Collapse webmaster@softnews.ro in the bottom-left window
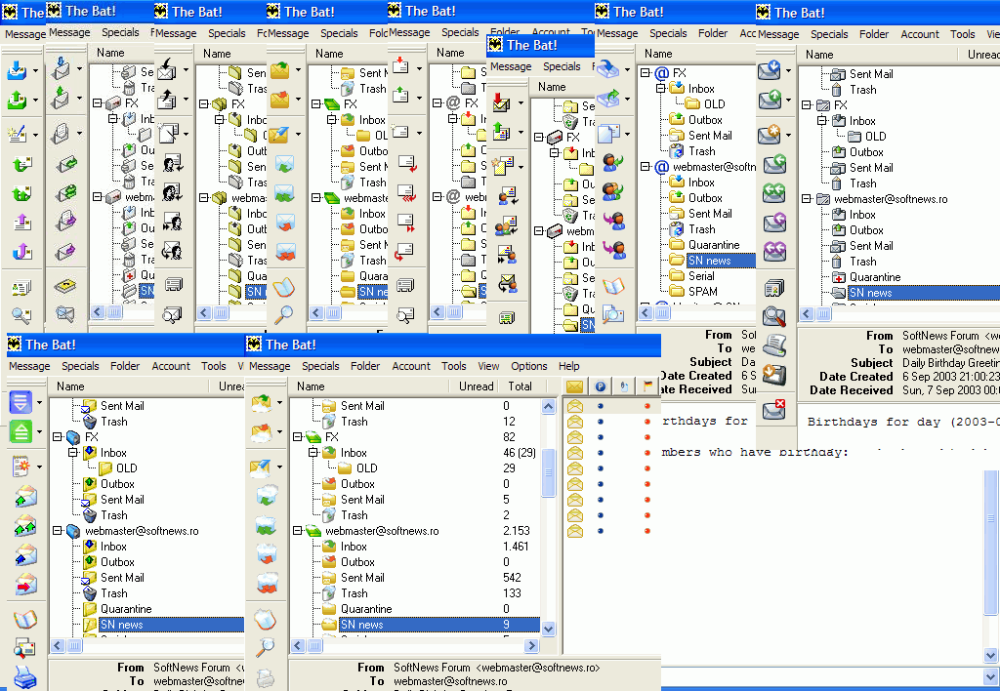1000x691 pixels. point(57,530)
